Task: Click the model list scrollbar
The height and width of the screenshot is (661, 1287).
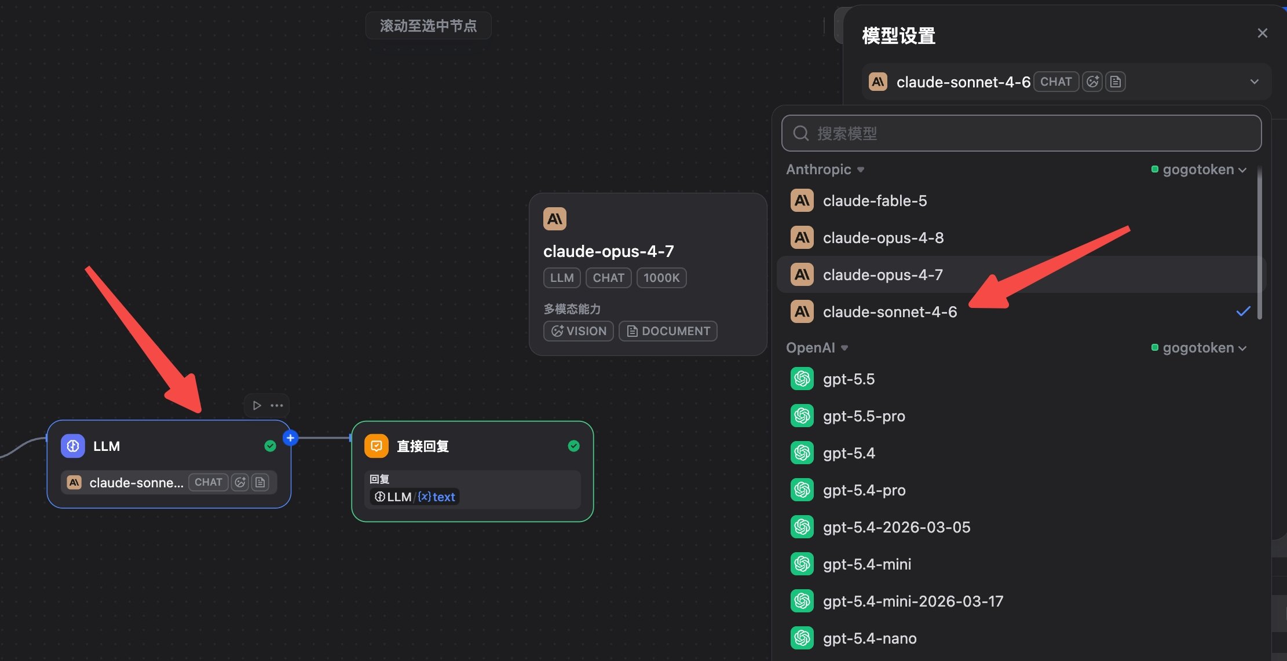Action: [x=1260, y=243]
